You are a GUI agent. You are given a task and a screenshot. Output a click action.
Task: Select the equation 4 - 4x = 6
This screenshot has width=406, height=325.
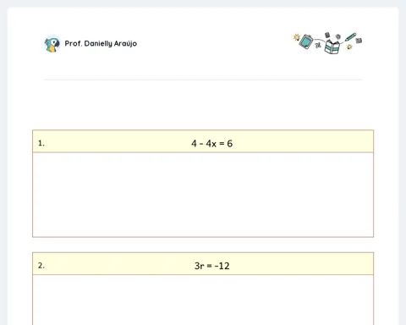212,143
